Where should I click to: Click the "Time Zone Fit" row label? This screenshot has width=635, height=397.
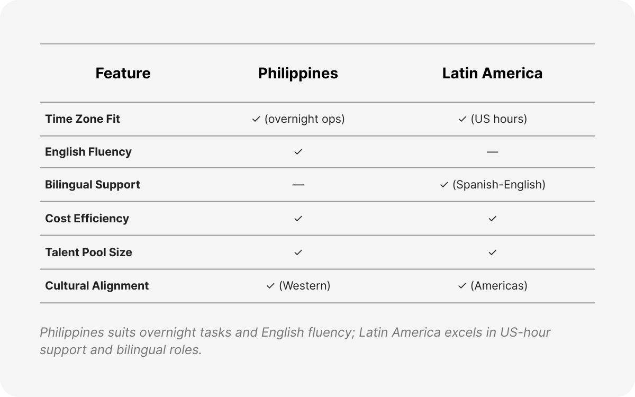click(x=83, y=119)
